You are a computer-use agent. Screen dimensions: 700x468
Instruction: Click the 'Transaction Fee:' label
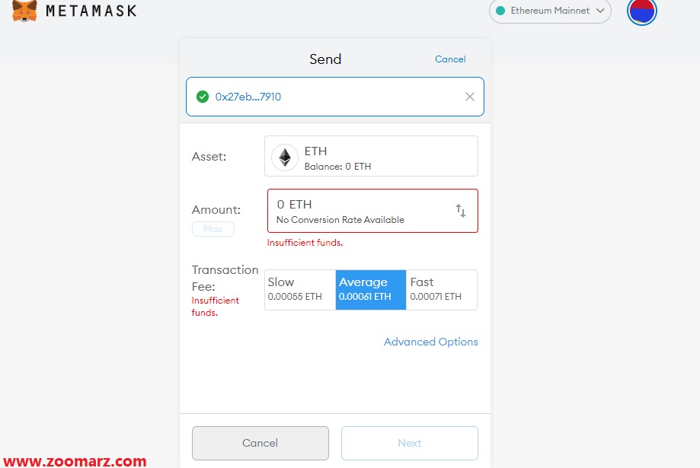pyautogui.click(x=225, y=278)
